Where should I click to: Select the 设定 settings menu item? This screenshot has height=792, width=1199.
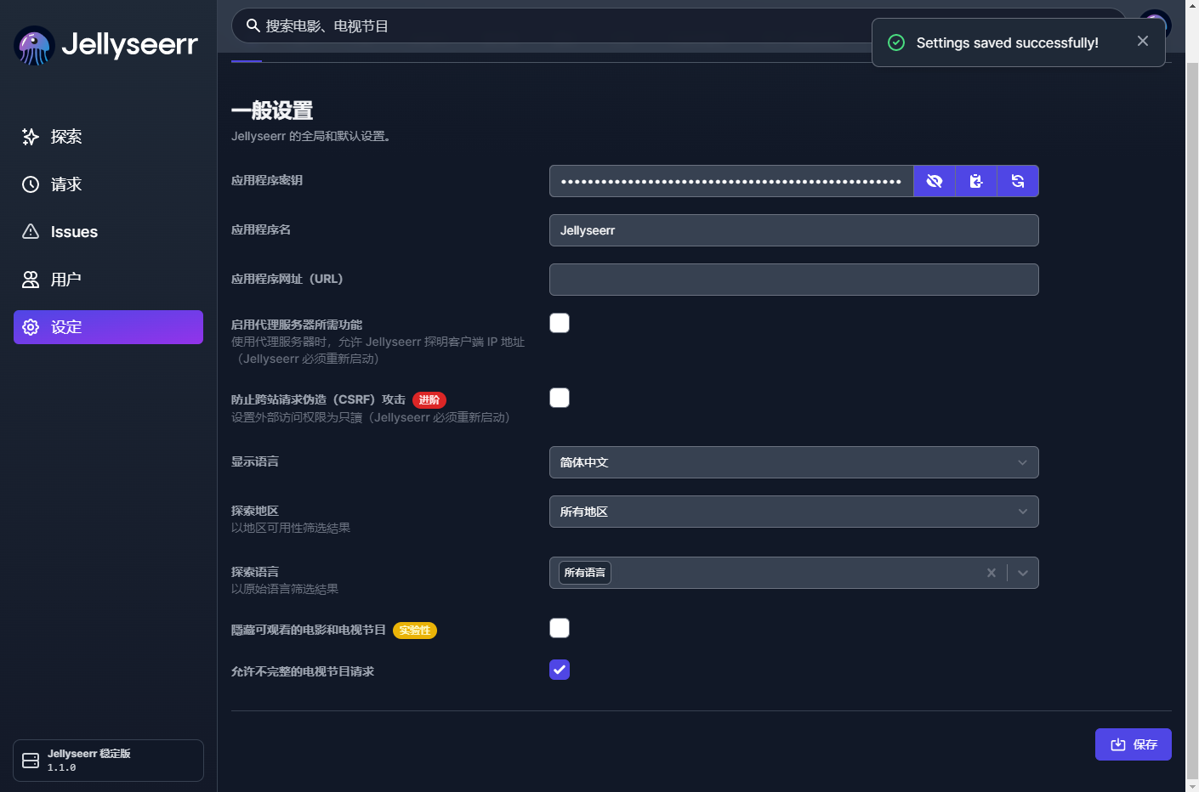(108, 327)
